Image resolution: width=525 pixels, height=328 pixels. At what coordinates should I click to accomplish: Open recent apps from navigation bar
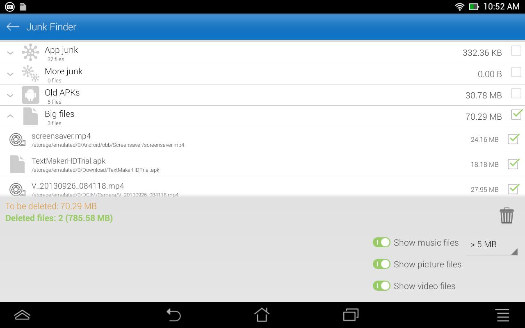351,315
